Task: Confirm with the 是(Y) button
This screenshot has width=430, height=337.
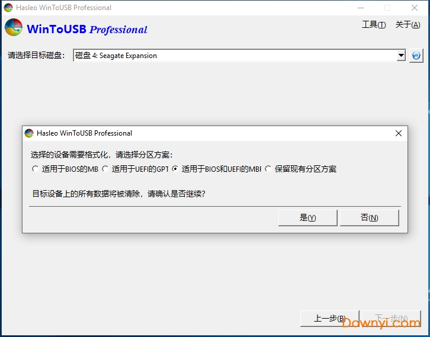Action: click(307, 218)
